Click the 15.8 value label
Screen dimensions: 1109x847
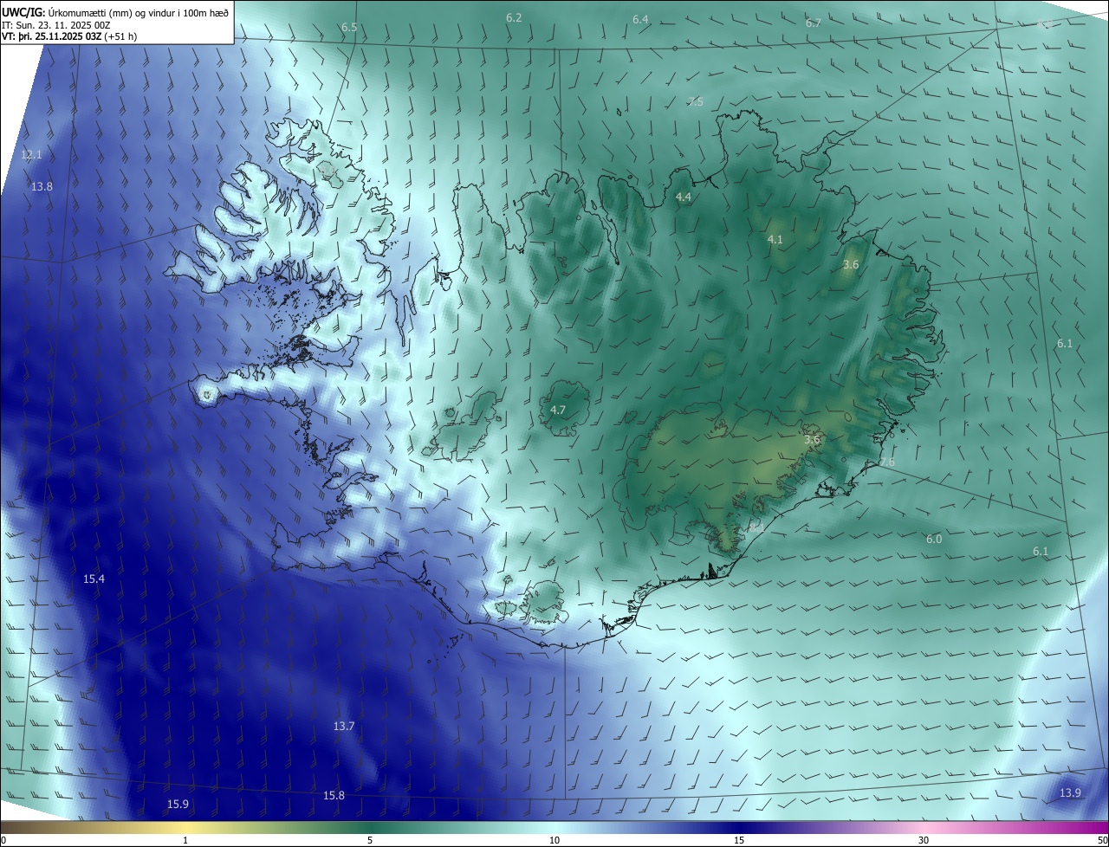[x=334, y=795]
